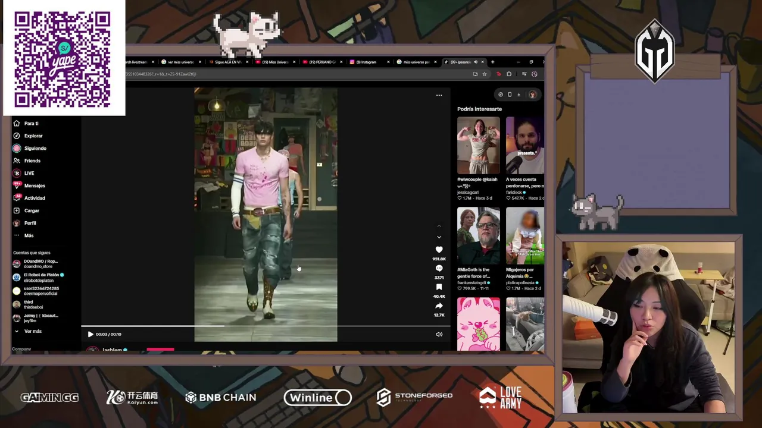Click the 'Cuentas que sigues' label
The image size is (762, 428).
click(x=32, y=253)
